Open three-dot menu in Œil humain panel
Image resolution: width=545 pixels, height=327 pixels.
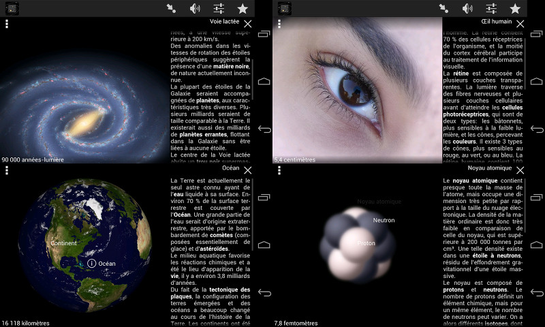(279, 24)
